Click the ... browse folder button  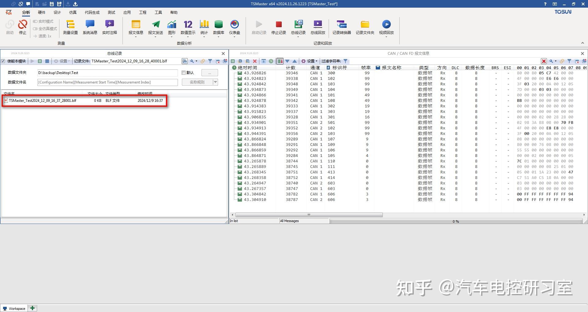209,72
